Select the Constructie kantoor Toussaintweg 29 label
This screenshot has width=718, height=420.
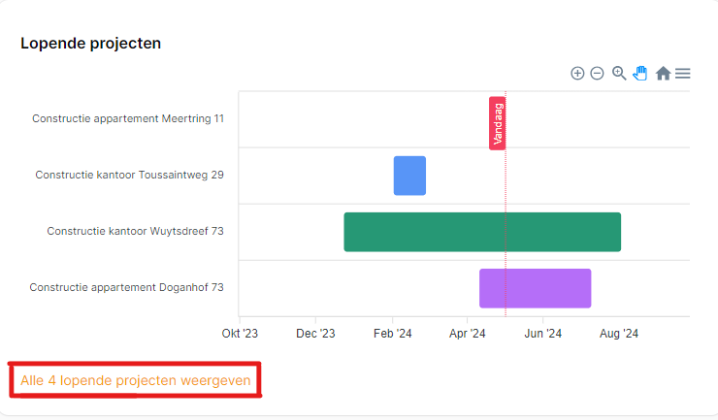pos(129,175)
